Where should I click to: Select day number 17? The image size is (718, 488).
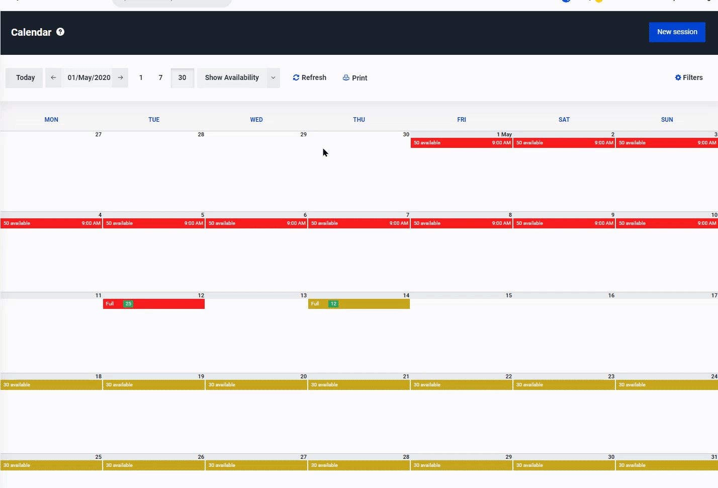coord(714,296)
